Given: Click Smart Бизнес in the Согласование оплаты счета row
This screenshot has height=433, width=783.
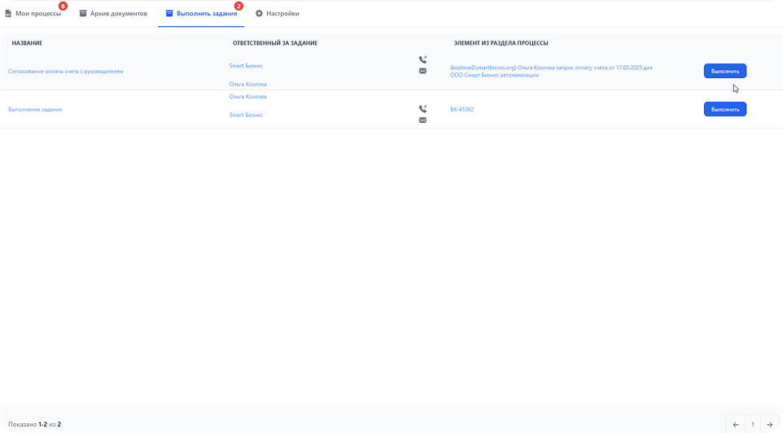Looking at the screenshot, I should coord(246,65).
